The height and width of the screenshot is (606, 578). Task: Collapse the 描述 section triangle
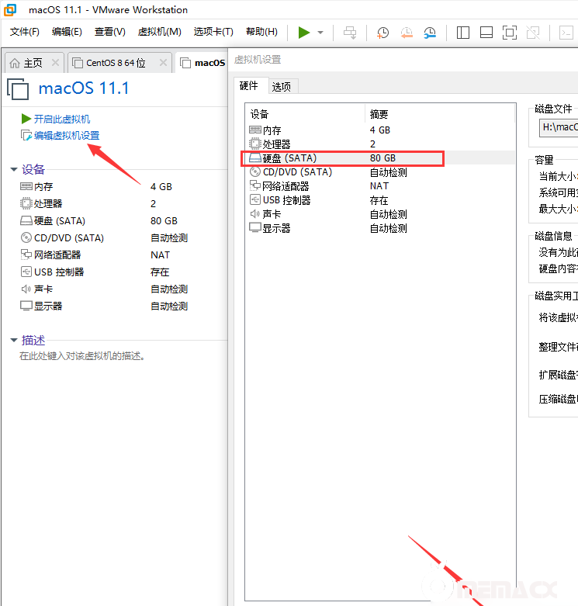(13, 341)
